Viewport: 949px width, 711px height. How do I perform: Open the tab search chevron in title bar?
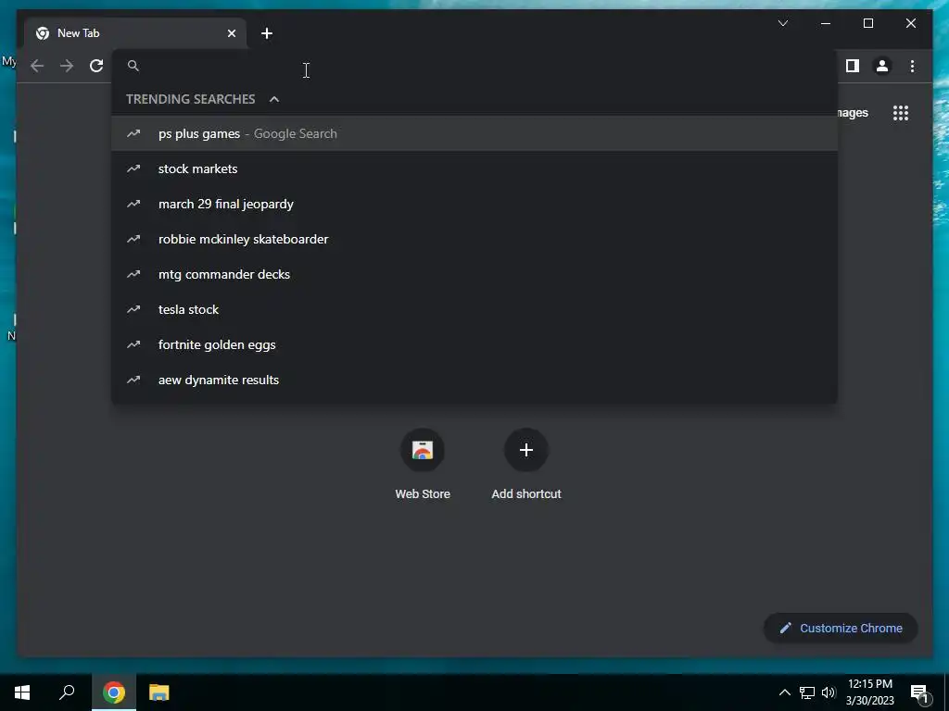click(782, 23)
